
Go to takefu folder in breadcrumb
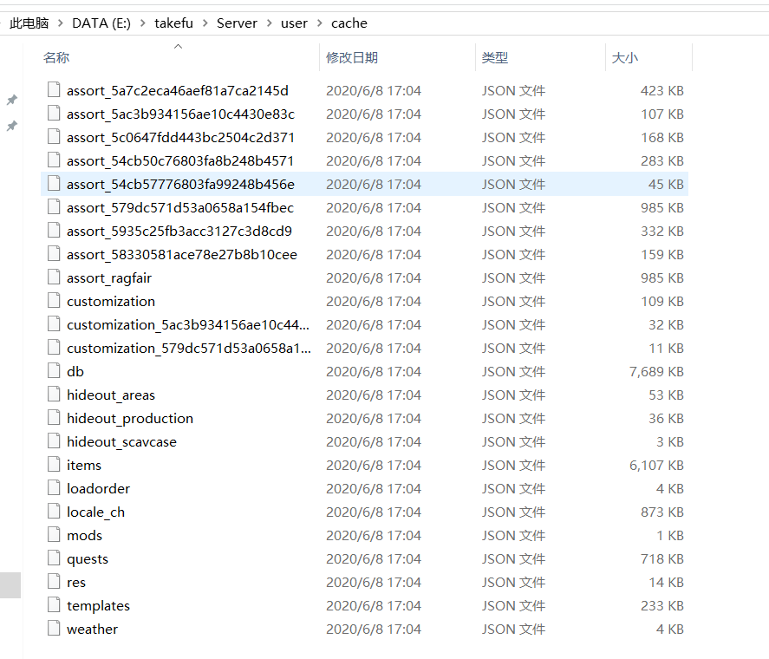click(x=173, y=23)
